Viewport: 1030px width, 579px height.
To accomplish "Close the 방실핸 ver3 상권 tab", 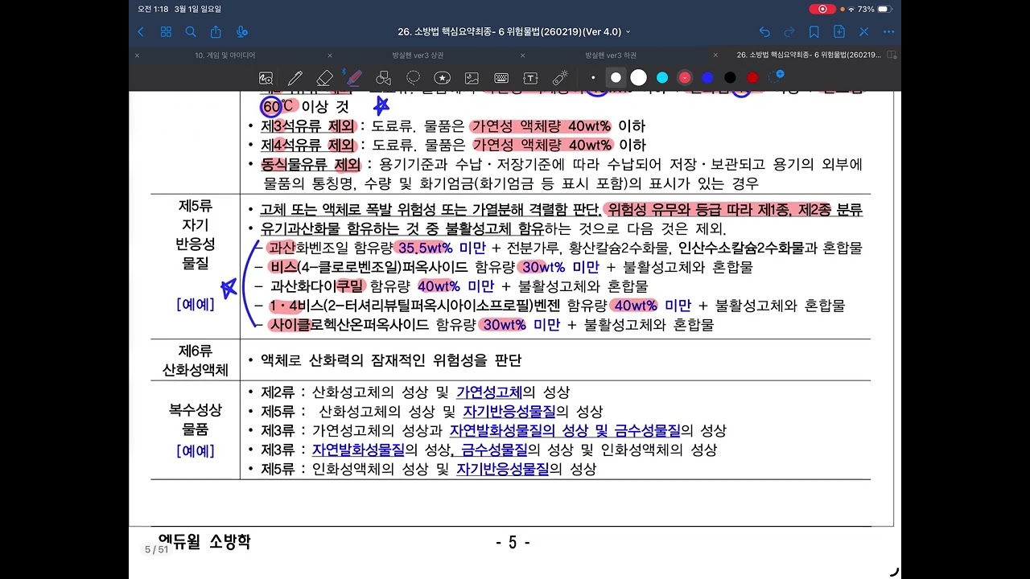I will pos(330,55).
